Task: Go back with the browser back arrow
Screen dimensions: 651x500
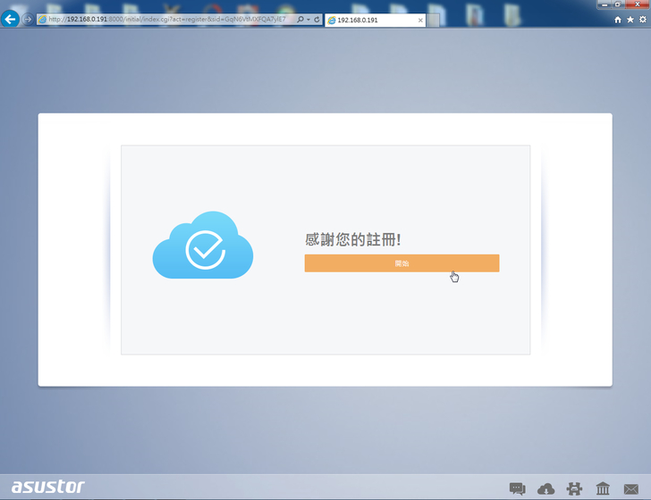Action: (11, 19)
